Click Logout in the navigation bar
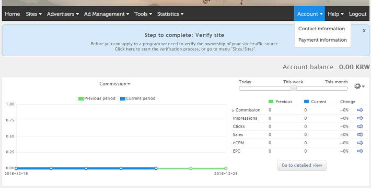371x188 pixels. (x=357, y=14)
